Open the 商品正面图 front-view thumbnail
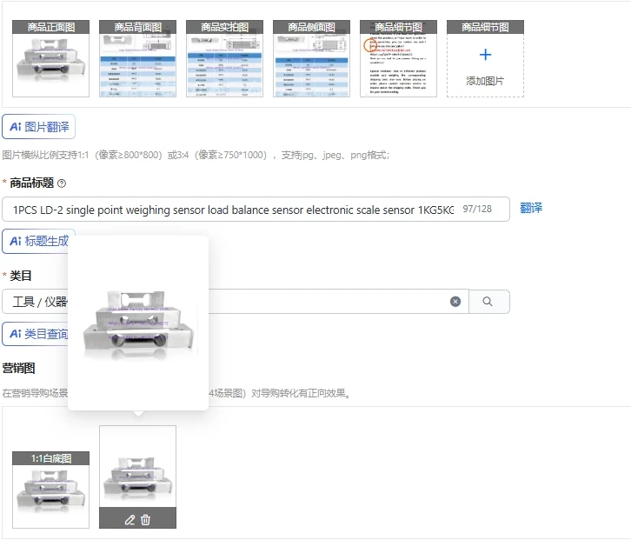This screenshot has height=540, width=631. pyautogui.click(x=50, y=59)
